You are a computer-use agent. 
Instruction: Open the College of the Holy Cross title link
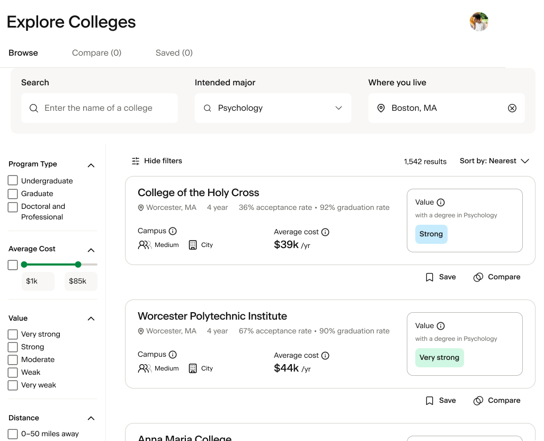(199, 193)
